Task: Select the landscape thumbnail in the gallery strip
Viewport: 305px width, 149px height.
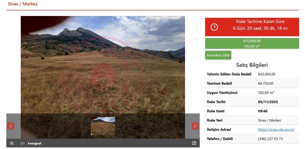Action: pyautogui.click(x=103, y=126)
